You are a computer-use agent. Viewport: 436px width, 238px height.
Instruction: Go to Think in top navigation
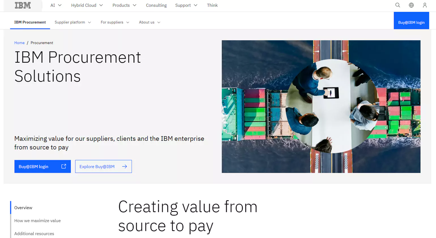point(212,5)
